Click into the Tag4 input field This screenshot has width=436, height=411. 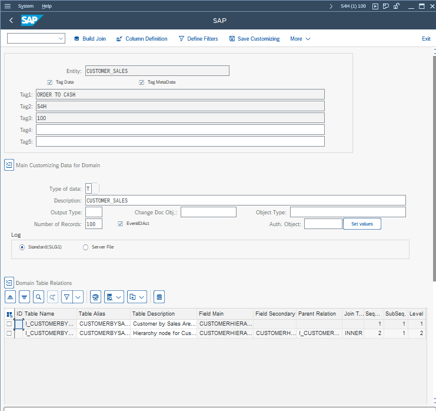180,130
